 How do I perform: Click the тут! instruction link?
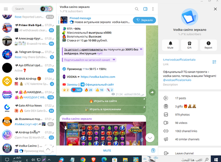(x=100, y=54)
